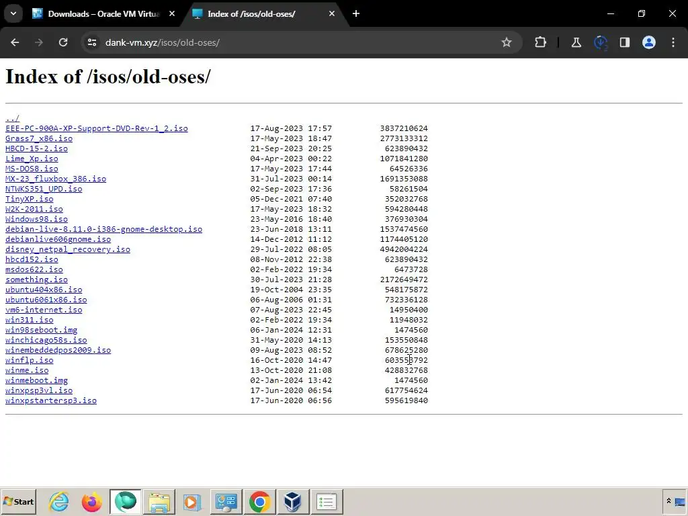Select the 3837210624 file size text

pyautogui.click(x=404, y=128)
